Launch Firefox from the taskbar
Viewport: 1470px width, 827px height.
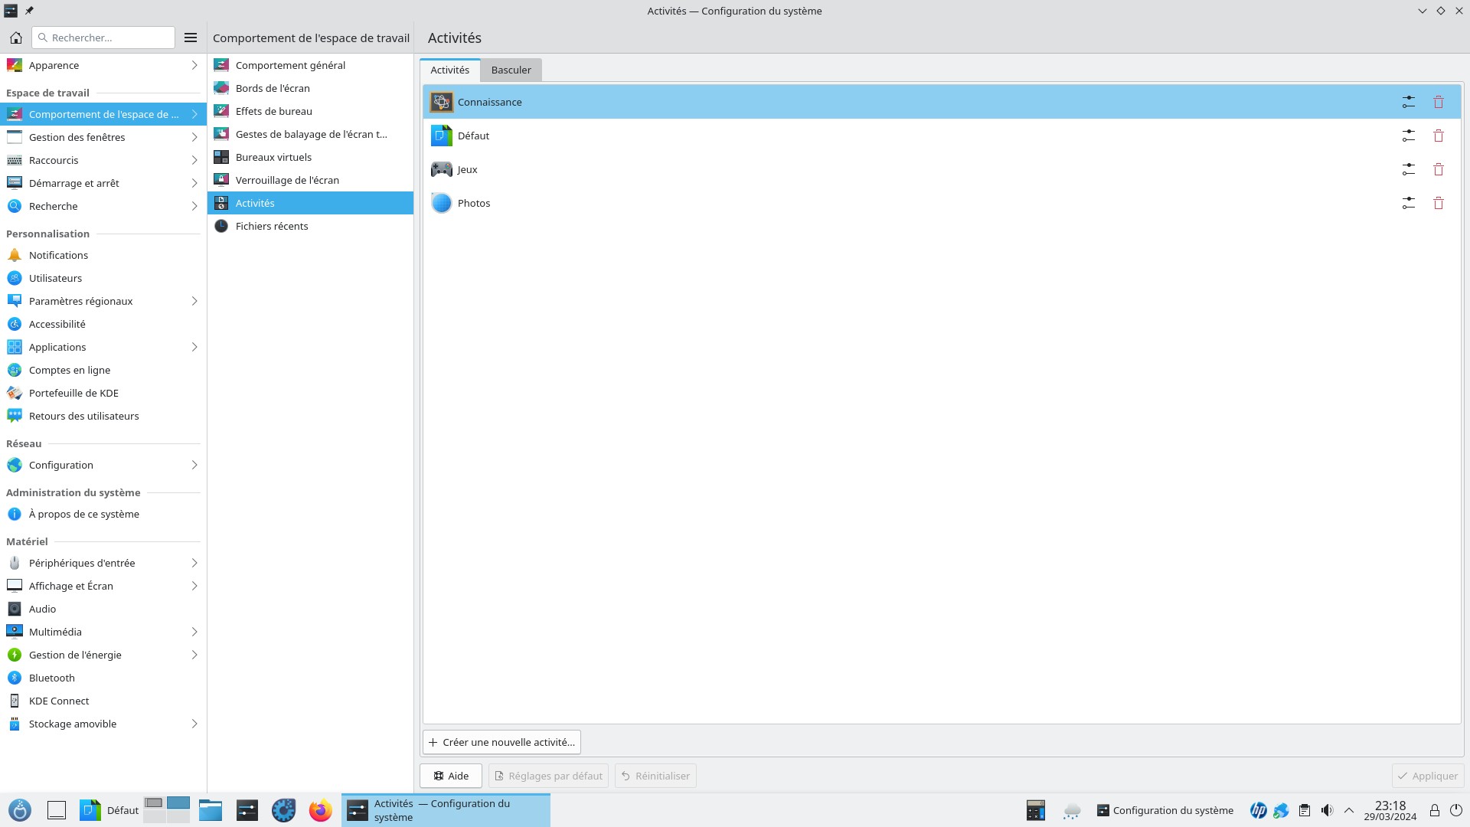point(320,810)
